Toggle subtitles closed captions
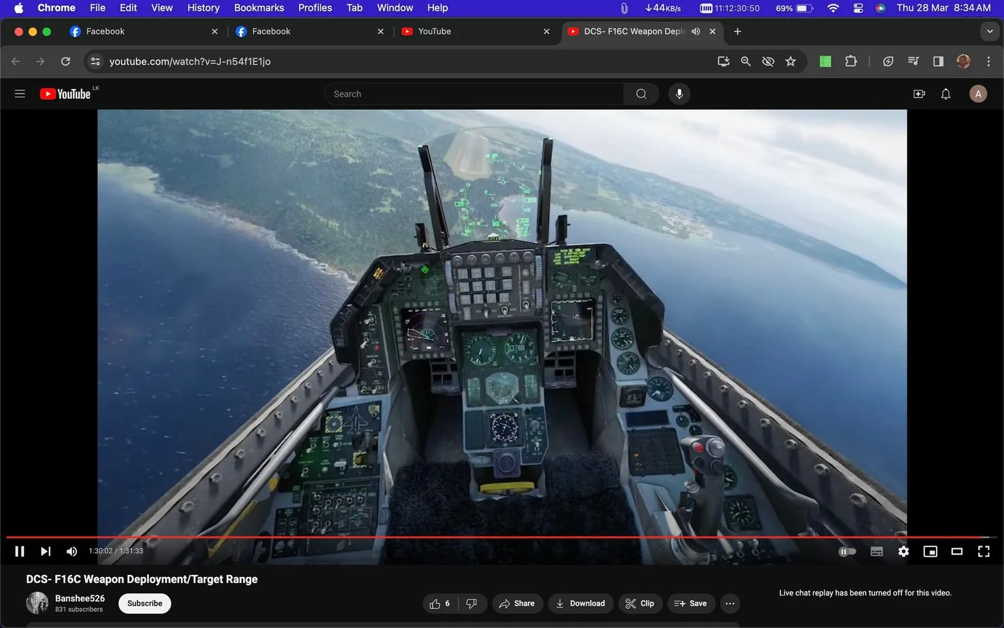The height and width of the screenshot is (628, 1004). tap(877, 551)
